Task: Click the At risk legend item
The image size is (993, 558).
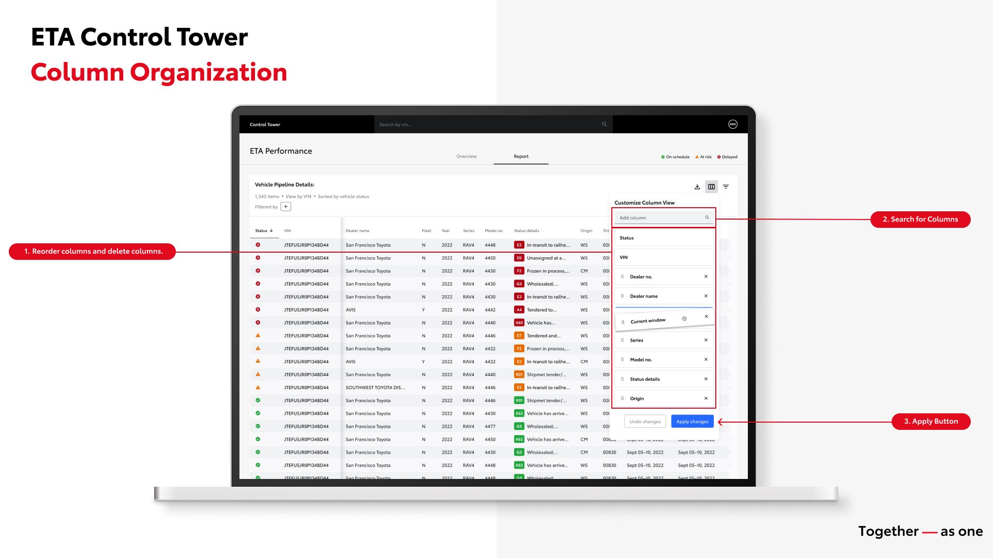Action: (x=703, y=157)
